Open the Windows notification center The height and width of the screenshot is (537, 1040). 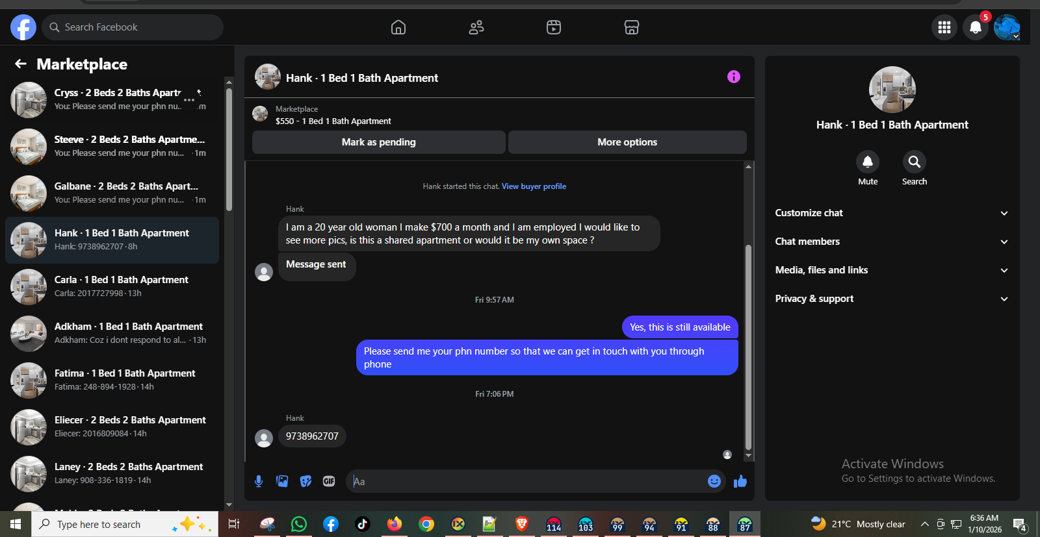(x=1020, y=524)
